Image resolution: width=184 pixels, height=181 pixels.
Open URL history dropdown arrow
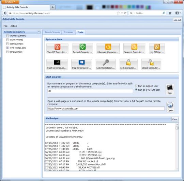click(x=122, y=13)
